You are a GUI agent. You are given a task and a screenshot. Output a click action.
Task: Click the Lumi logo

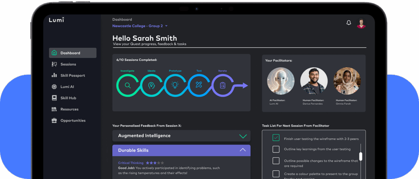[56, 20]
